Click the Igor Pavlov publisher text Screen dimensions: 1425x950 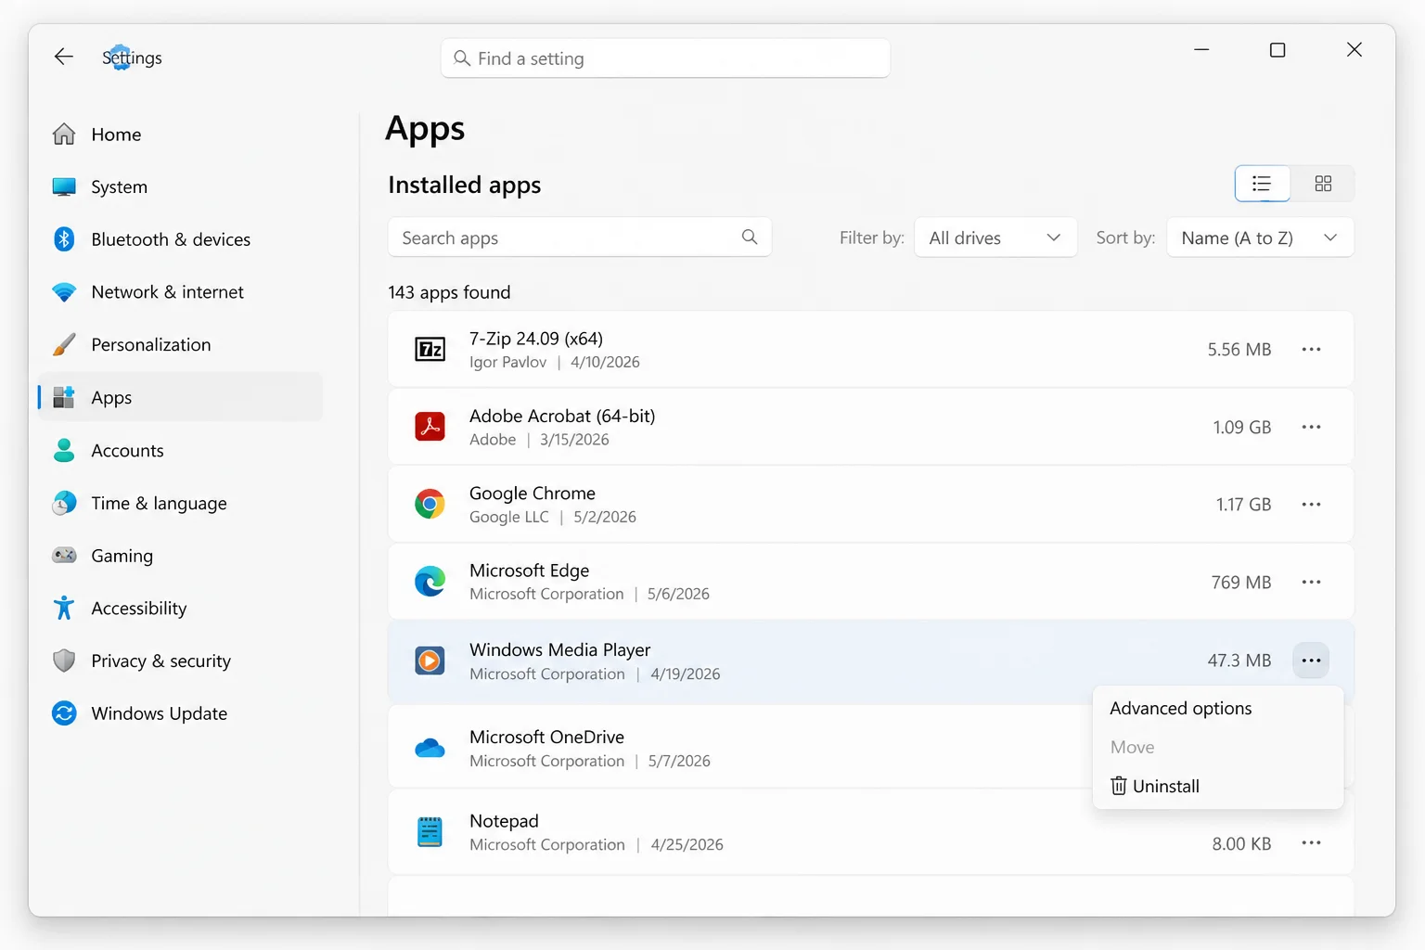coord(507,362)
